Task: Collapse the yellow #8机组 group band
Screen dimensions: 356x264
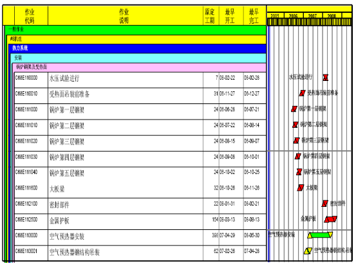Action: tap(136, 39)
